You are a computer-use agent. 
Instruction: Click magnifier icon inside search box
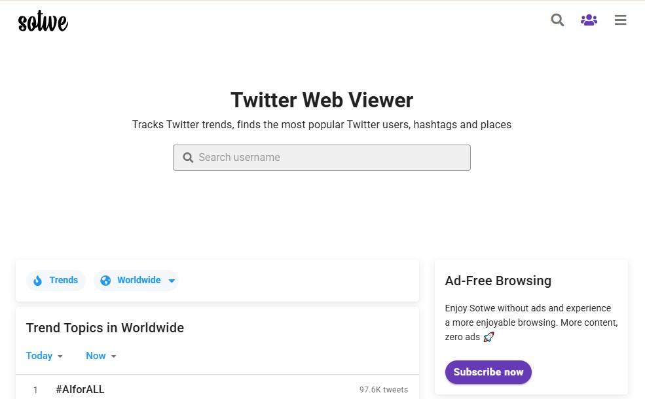[188, 158]
